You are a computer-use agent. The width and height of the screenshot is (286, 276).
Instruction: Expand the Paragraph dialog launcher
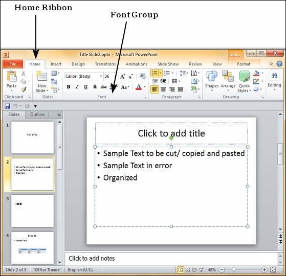click(x=199, y=97)
